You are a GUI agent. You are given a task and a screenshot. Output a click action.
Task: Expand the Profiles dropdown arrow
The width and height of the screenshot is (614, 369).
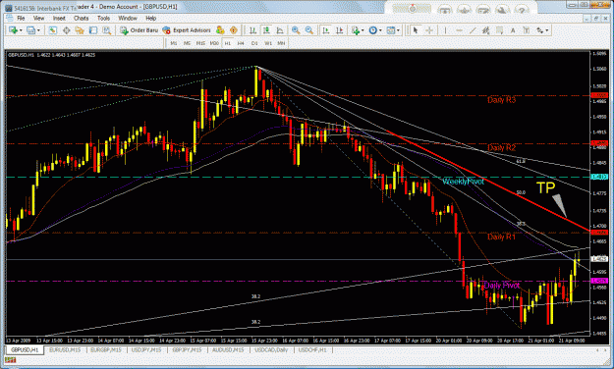coord(38,30)
